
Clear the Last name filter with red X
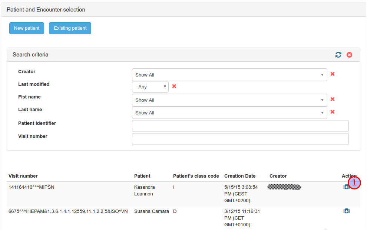[x=333, y=112]
